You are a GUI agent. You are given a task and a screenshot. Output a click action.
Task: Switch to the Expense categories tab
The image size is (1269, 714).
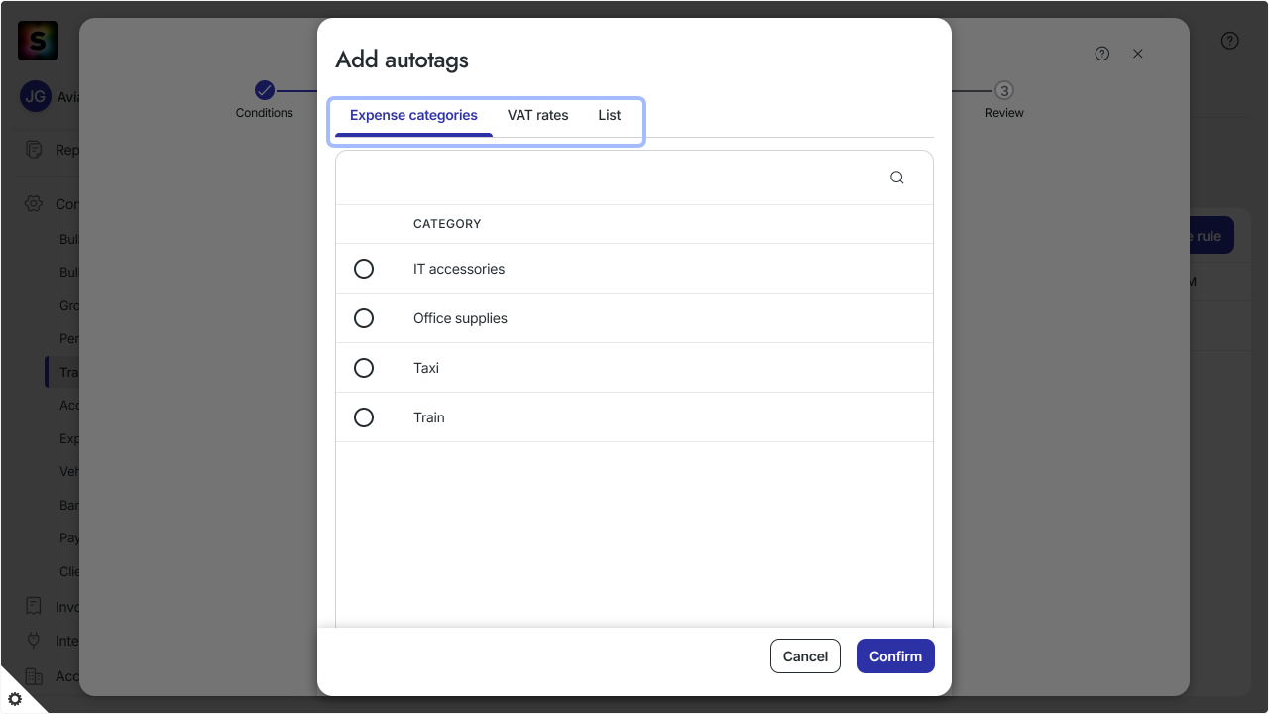(413, 116)
